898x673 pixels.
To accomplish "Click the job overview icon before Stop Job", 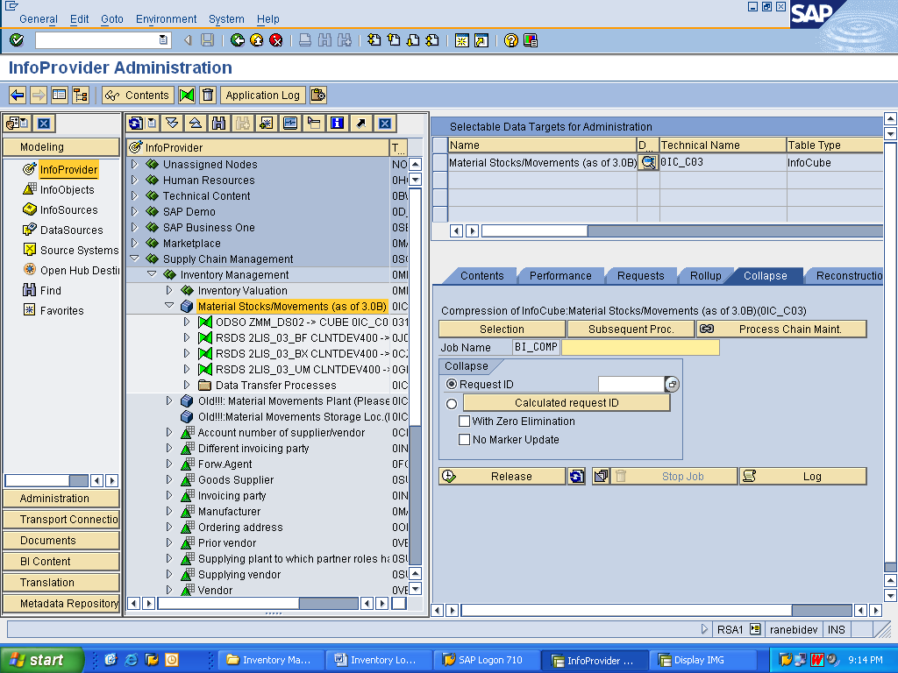I will point(601,476).
